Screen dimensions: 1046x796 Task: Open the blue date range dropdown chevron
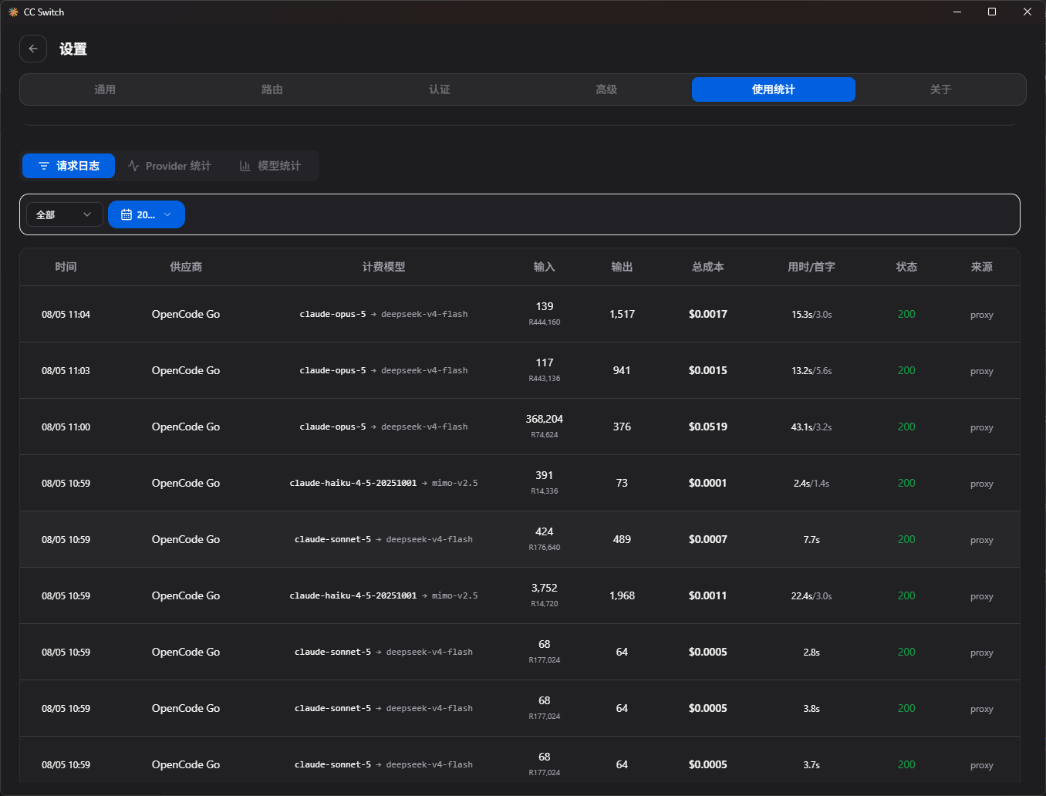(167, 214)
